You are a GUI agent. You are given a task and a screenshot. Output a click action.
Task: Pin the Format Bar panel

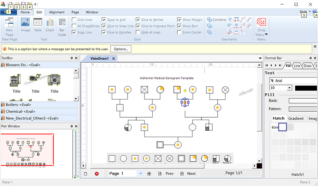click(311, 58)
